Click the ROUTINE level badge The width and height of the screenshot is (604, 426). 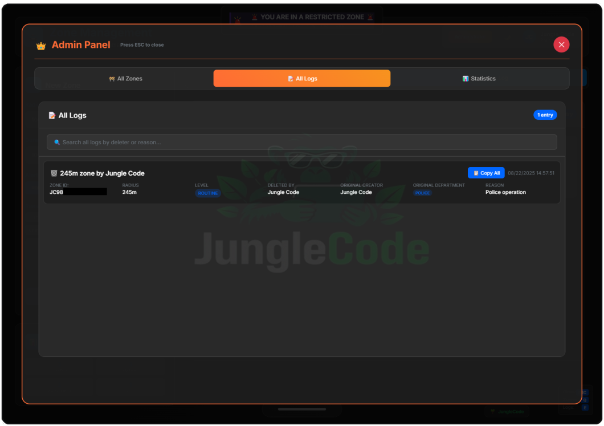click(208, 193)
